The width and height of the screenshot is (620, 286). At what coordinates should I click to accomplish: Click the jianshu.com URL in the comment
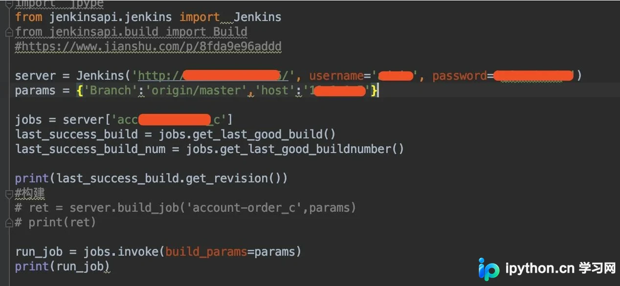tap(152, 46)
